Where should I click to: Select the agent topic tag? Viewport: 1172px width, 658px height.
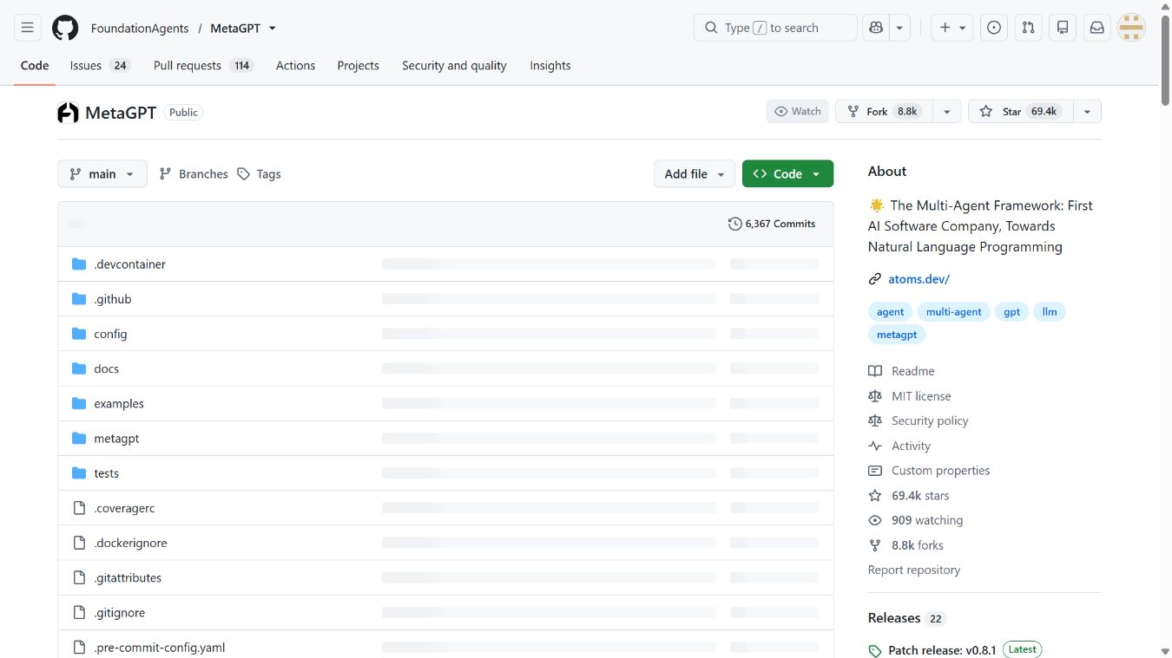[890, 312]
